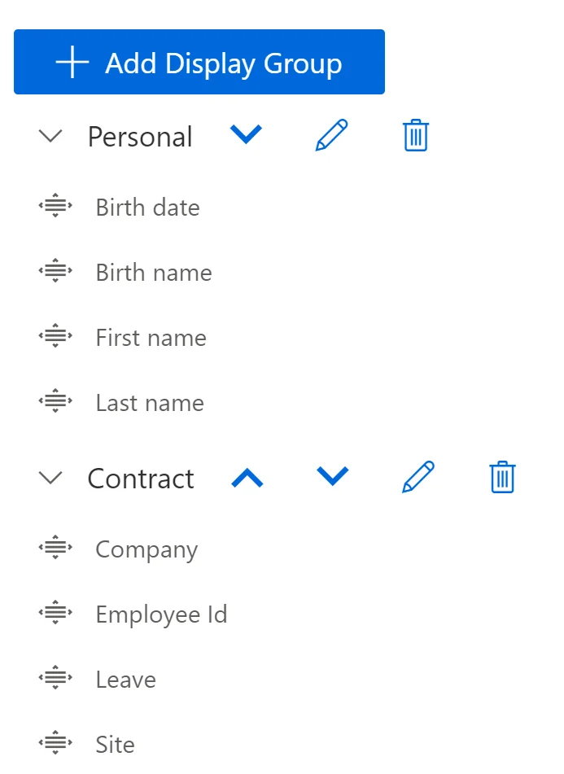Collapse the Contract group
This screenshot has height=774, width=564.
[x=50, y=478]
